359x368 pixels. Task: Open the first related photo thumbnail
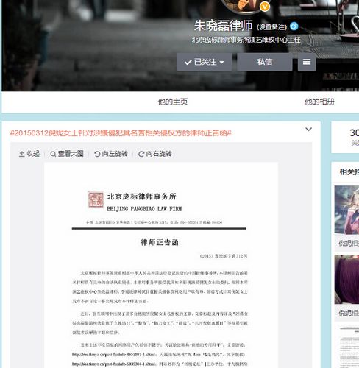tap(346, 210)
